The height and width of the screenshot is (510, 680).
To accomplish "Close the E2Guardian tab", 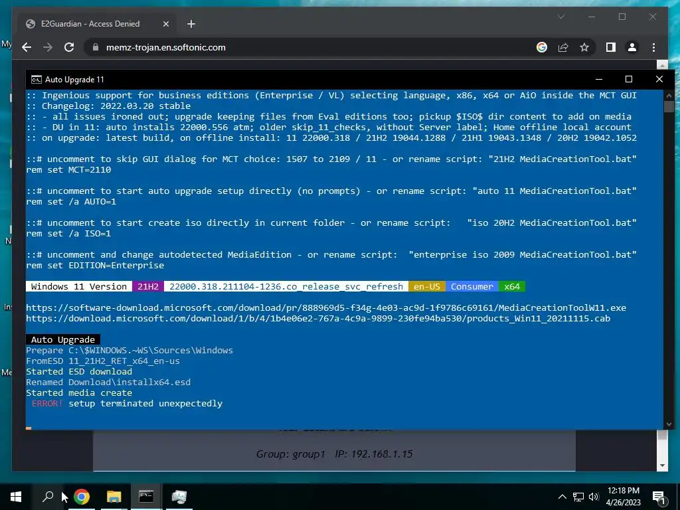I will click(x=165, y=24).
